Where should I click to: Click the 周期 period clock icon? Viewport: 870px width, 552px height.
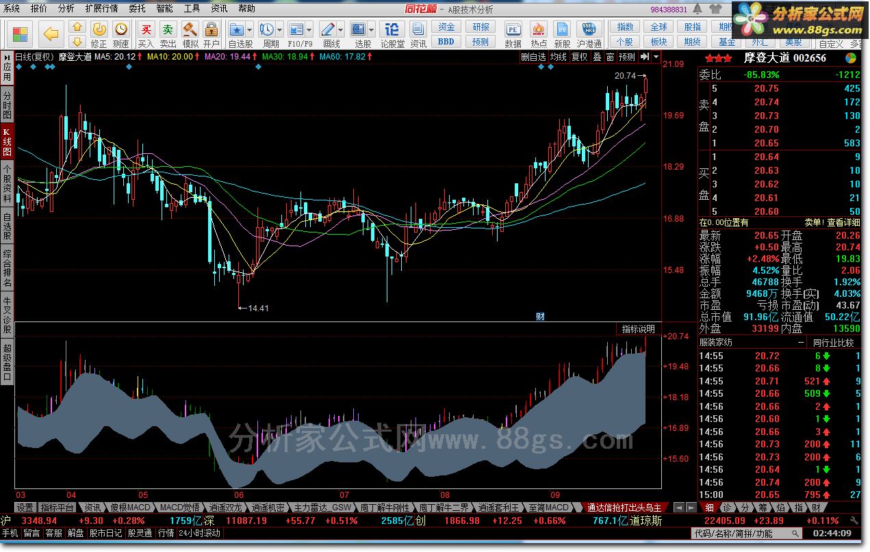(267, 29)
